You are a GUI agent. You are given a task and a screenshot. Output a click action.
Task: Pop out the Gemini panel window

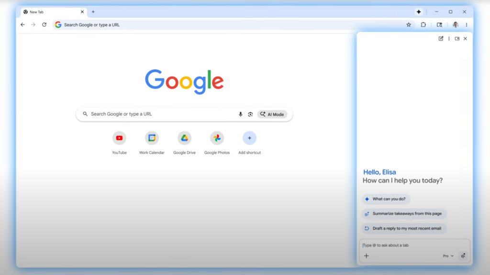coord(457,39)
